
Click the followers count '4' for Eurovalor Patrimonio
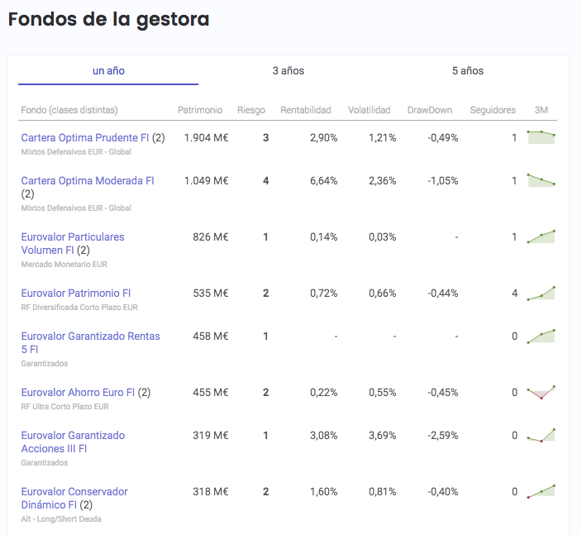point(514,294)
